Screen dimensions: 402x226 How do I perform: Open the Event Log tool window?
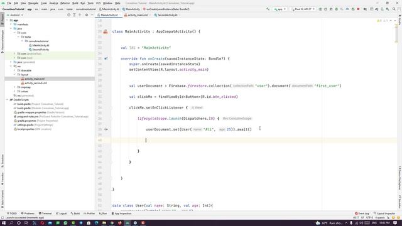(362, 213)
